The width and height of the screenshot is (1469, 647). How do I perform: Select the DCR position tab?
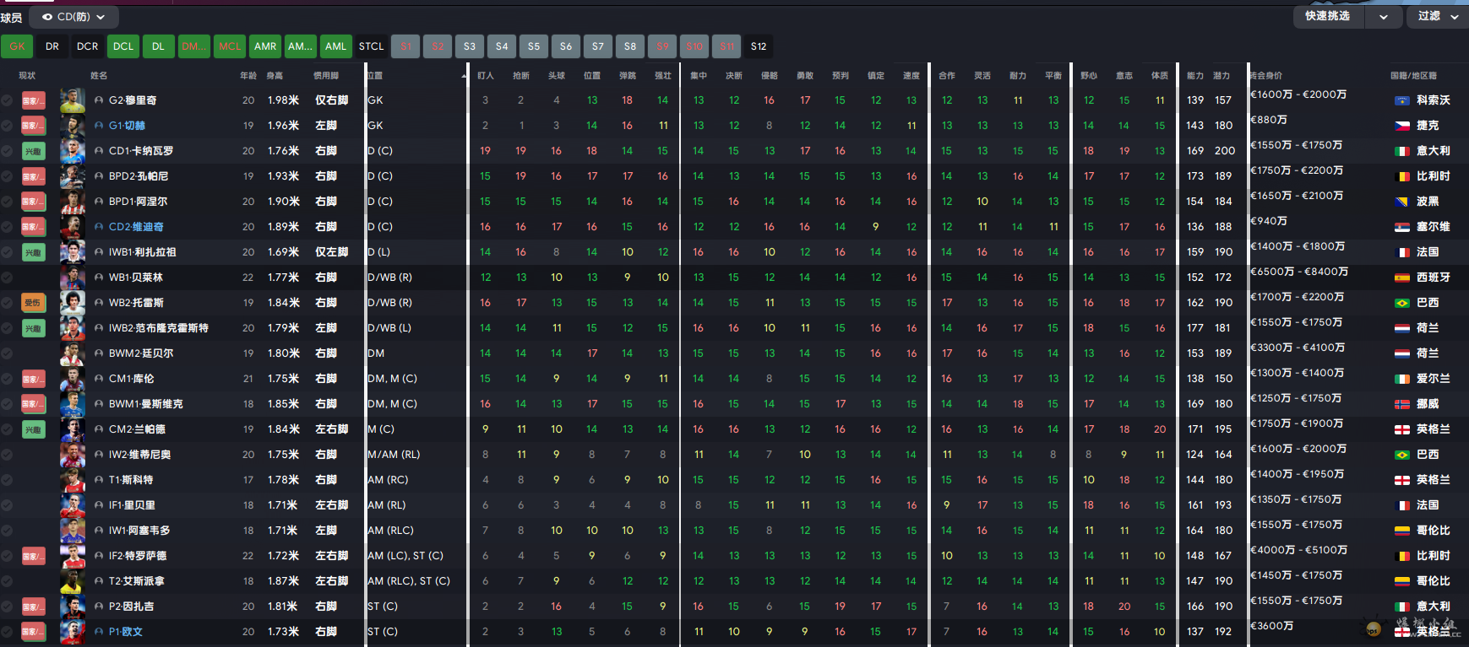coord(87,46)
